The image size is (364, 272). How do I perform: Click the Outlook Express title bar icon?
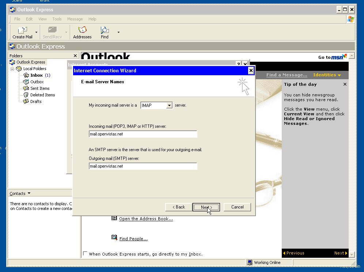click(12, 9)
